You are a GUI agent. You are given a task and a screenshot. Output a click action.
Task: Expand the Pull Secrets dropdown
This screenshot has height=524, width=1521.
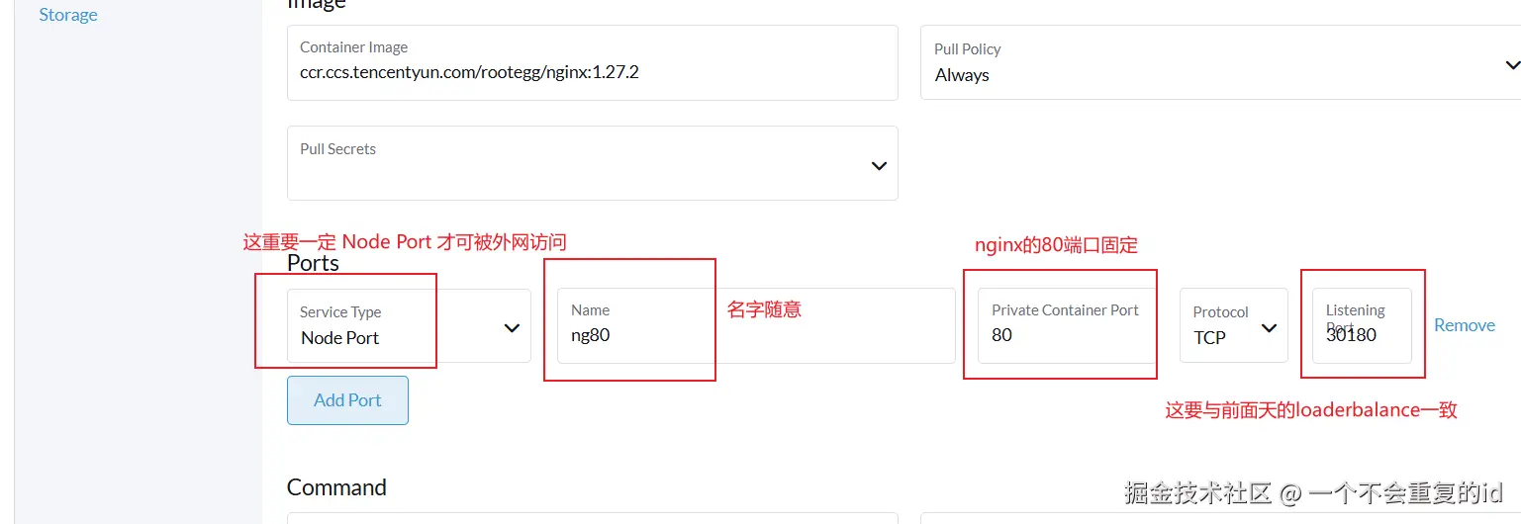click(x=592, y=163)
